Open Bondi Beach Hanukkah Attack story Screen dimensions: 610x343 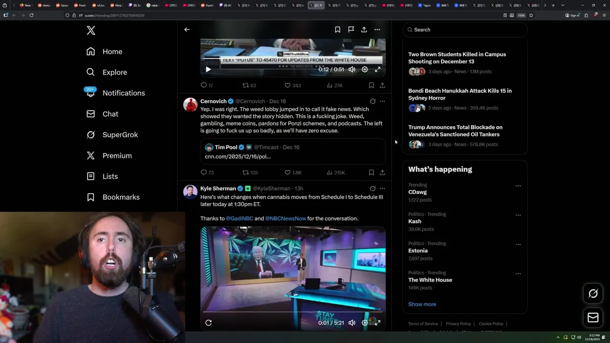(465, 99)
